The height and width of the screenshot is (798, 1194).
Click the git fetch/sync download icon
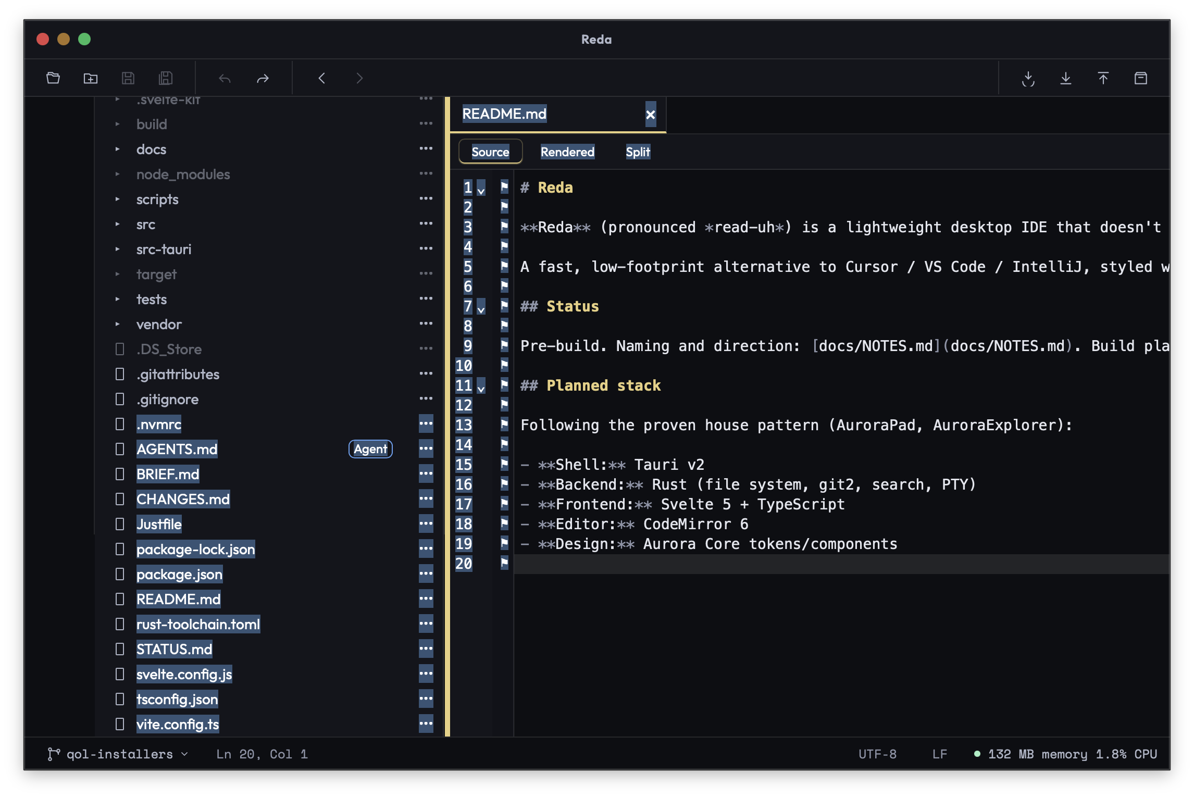(1028, 78)
